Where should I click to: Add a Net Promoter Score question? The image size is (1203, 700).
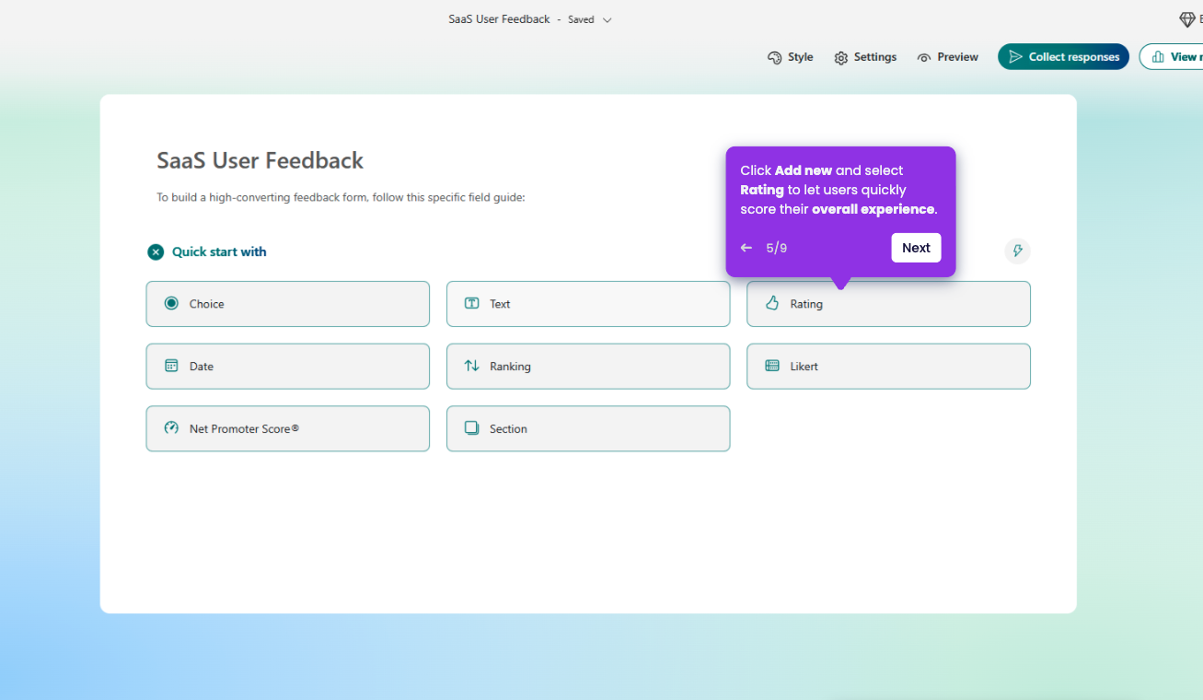point(287,428)
